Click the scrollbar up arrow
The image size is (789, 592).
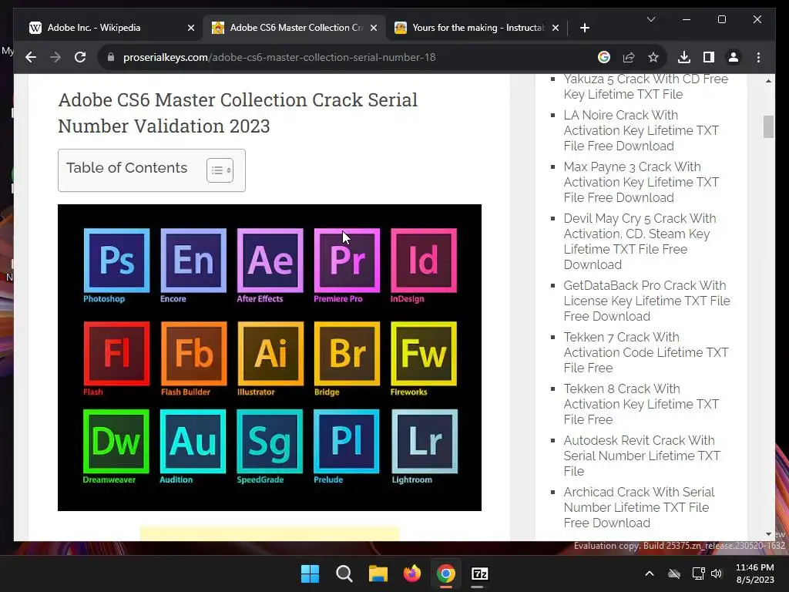pos(768,80)
